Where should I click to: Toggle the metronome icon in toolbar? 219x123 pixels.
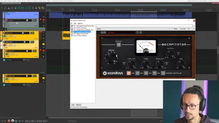click(26, 8)
